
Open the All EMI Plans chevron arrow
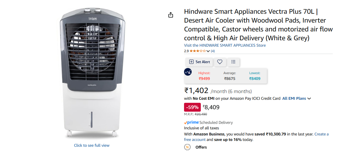[309, 99]
